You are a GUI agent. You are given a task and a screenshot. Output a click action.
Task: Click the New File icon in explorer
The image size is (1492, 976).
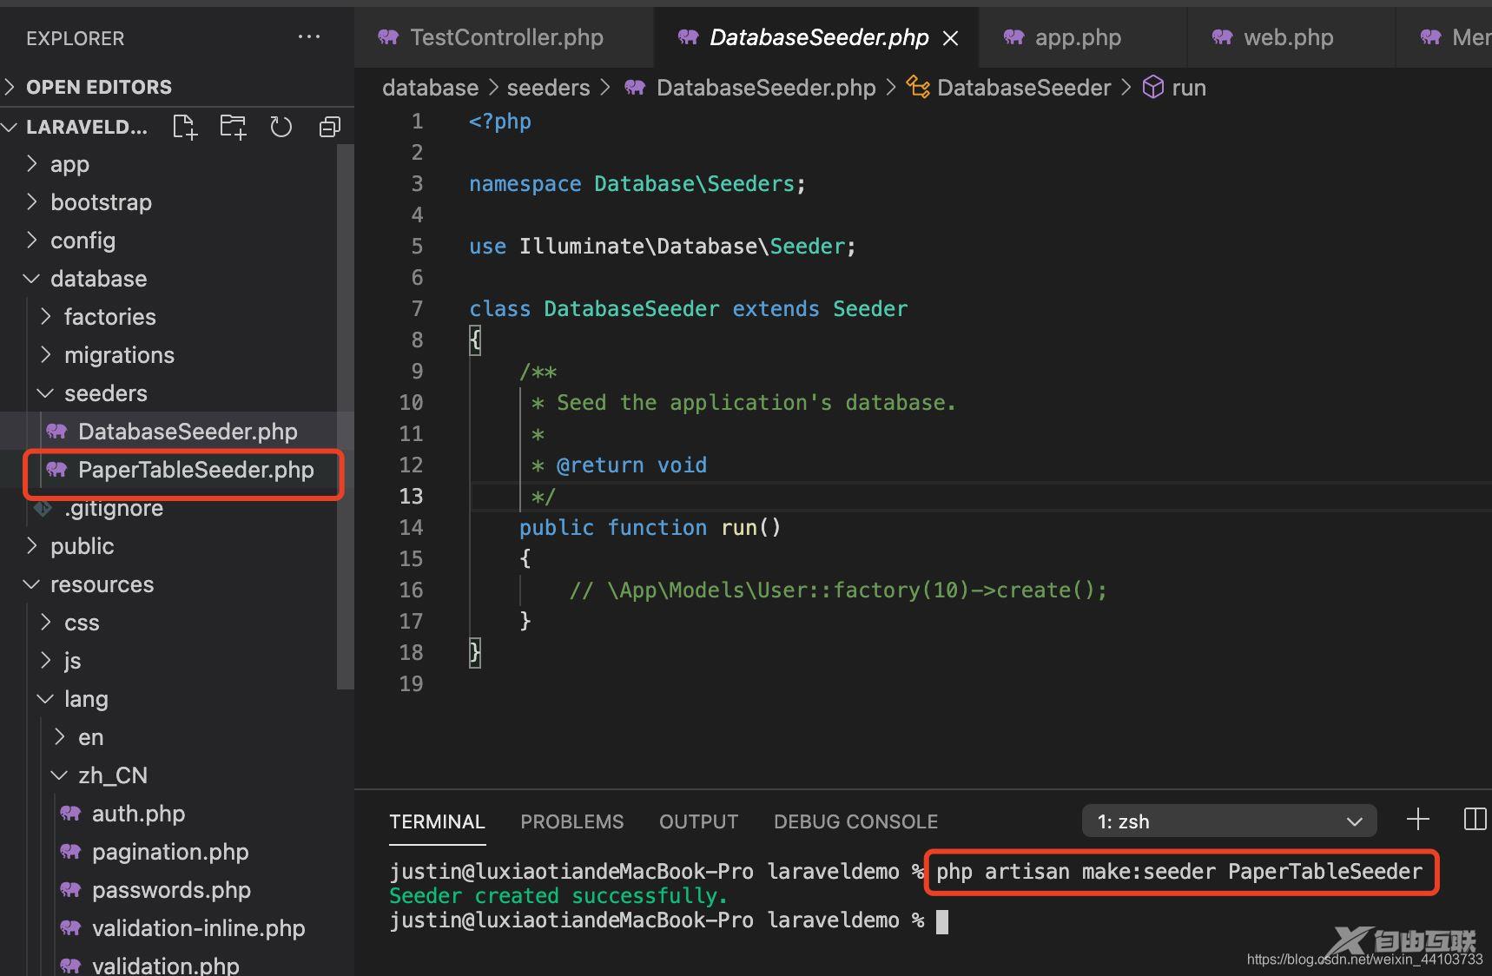point(185,127)
